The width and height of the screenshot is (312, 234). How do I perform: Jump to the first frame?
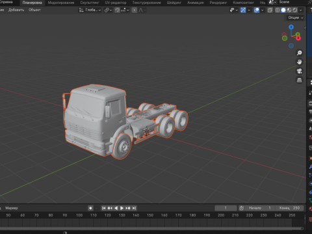click(x=104, y=208)
